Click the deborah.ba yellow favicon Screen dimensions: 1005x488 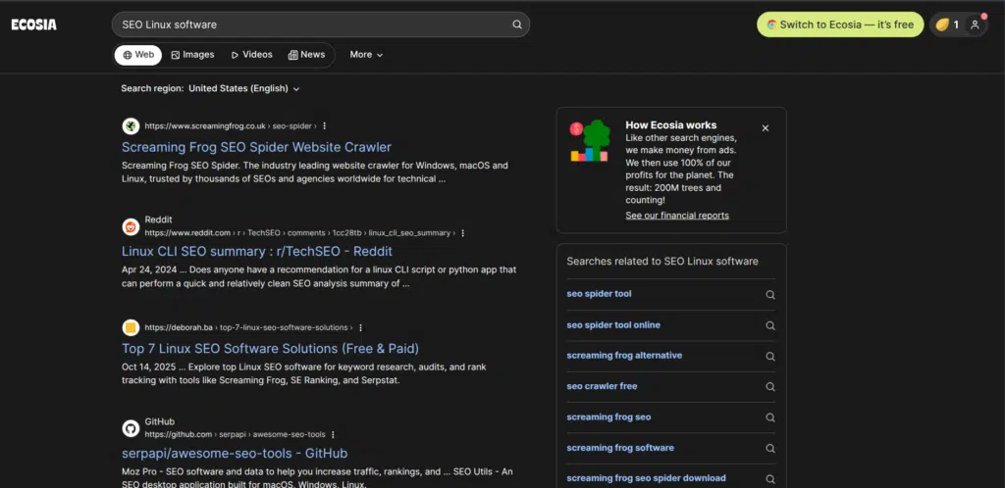[131, 328]
